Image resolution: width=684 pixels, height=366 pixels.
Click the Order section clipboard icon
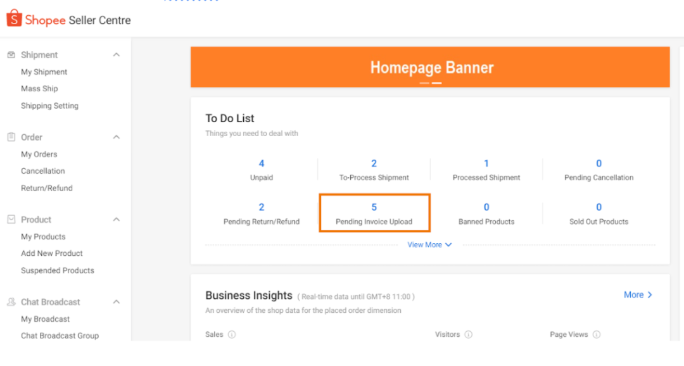[x=11, y=137]
